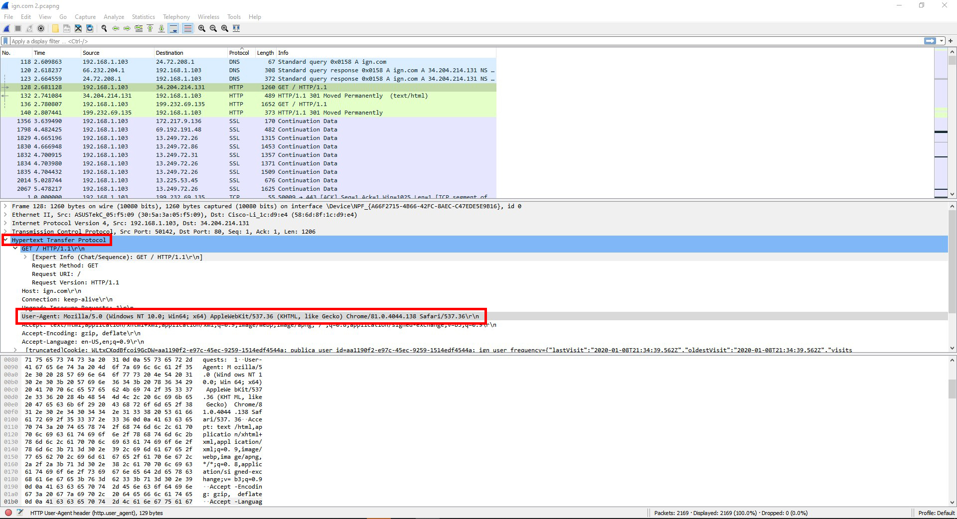Image resolution: width=957 pixels, height=519 pixels.
Task: Collapse the Hypertext Transfer Protocol tree
Action: pos(6,240)
